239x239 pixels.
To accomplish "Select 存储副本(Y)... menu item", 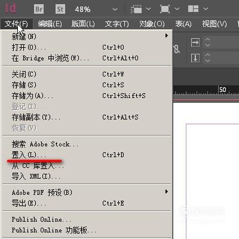I will [87, 117].
